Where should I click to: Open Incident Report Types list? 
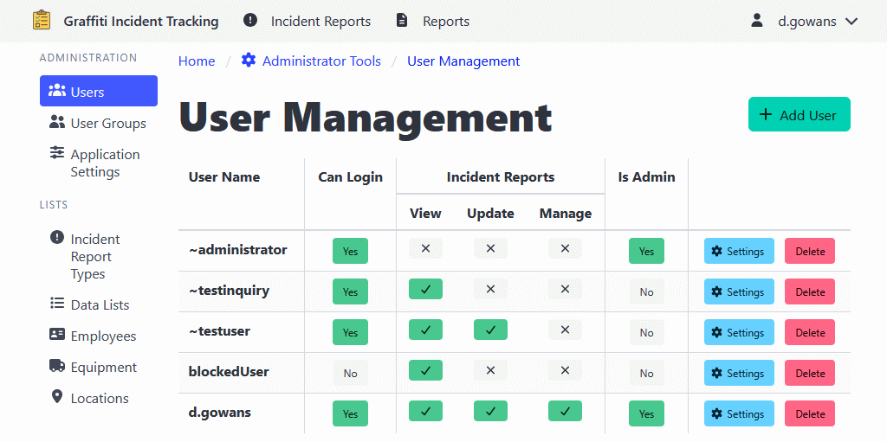(99, 257)
